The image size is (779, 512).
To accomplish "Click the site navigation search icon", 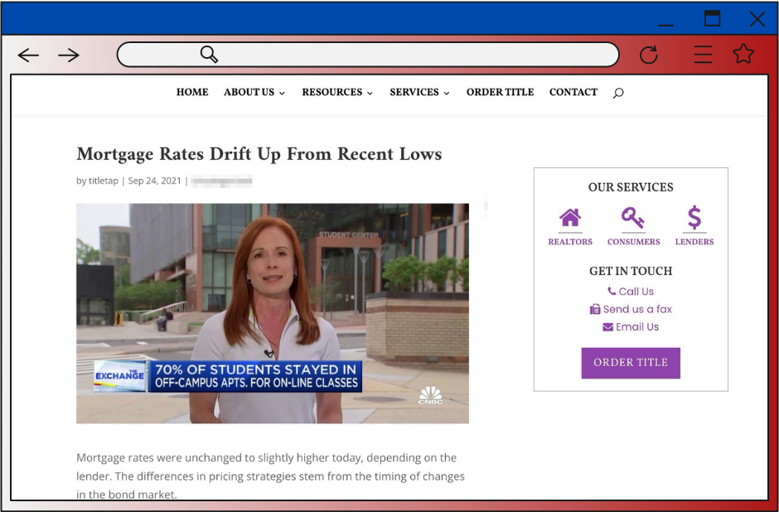I will point(618,93).
